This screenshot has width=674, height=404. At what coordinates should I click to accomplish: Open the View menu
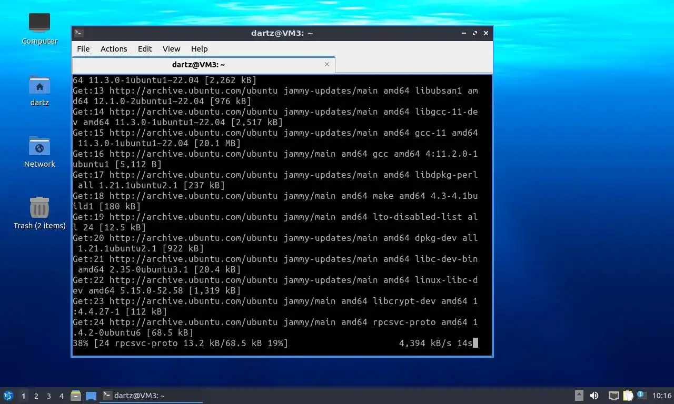171,48
